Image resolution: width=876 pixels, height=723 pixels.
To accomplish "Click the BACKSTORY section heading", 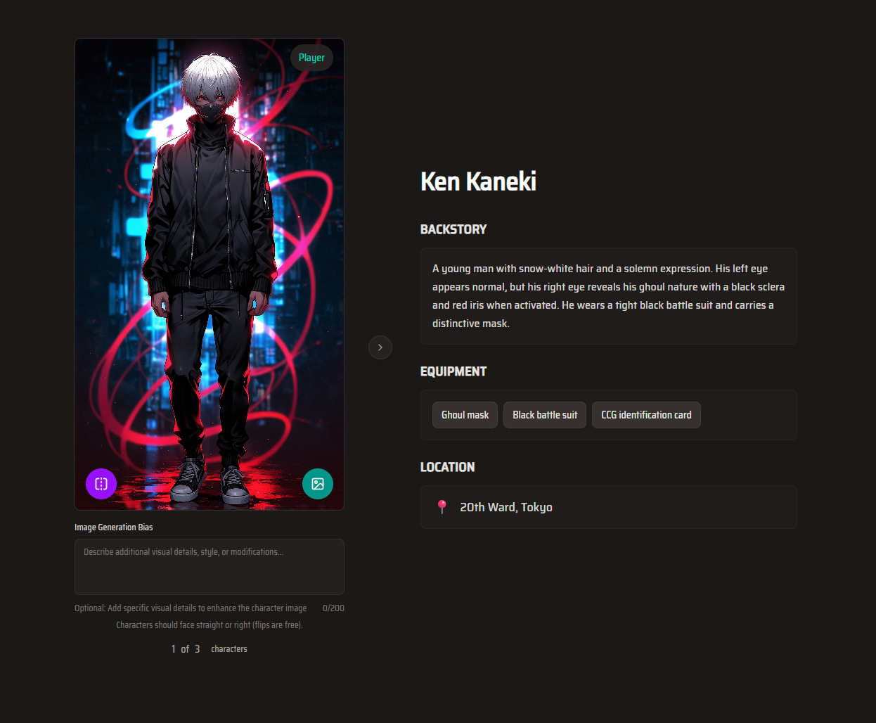I will coord(453,229).
